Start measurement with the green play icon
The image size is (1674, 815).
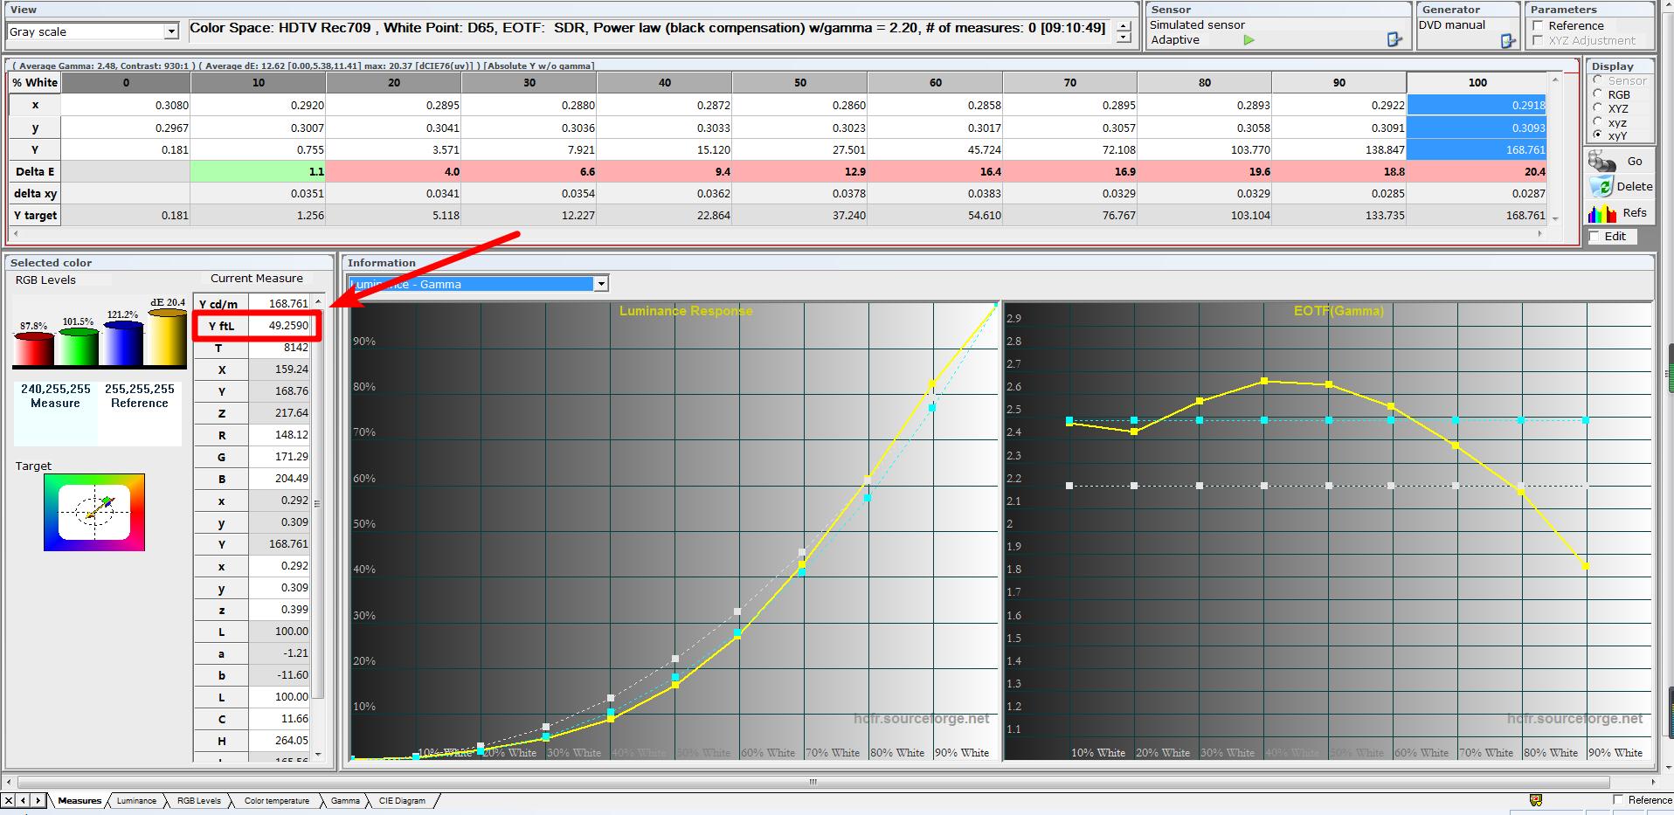[x=1249, y=40]
